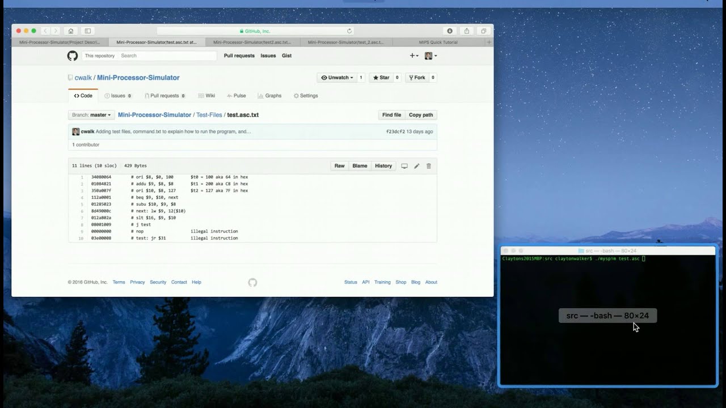Toggle the Safari sidebar icon
Viewport: 726px width, 408px height.
[87, 31]
